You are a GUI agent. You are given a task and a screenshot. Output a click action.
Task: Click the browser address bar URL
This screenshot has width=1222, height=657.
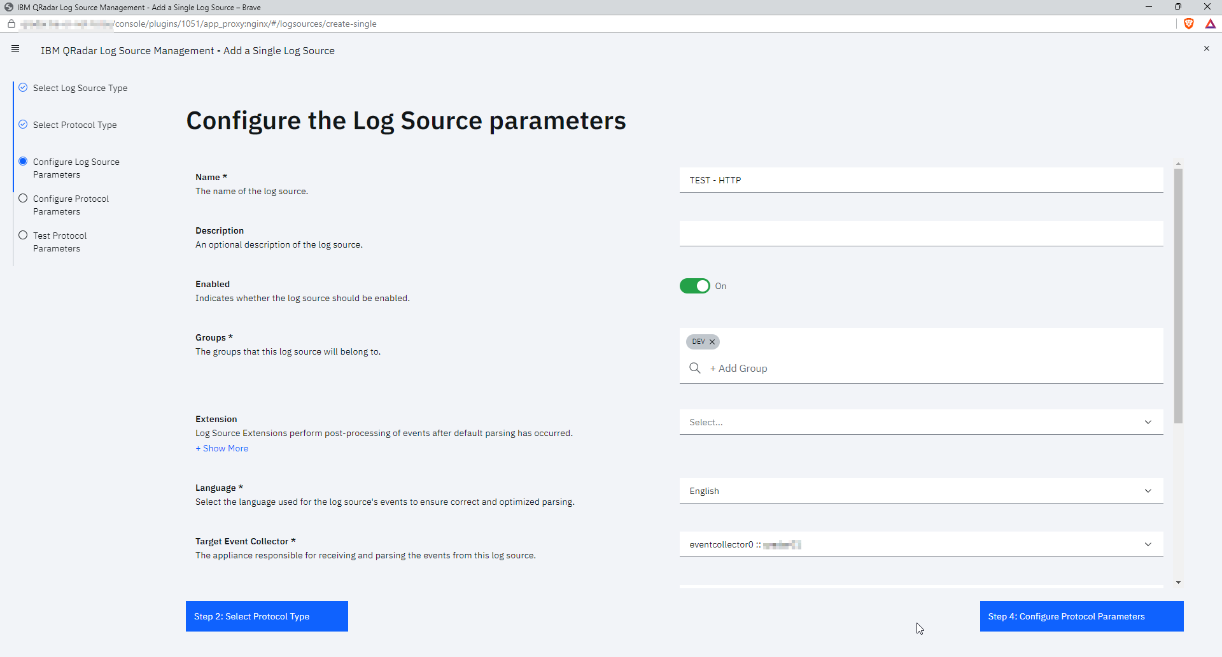[x=199, y=24]
